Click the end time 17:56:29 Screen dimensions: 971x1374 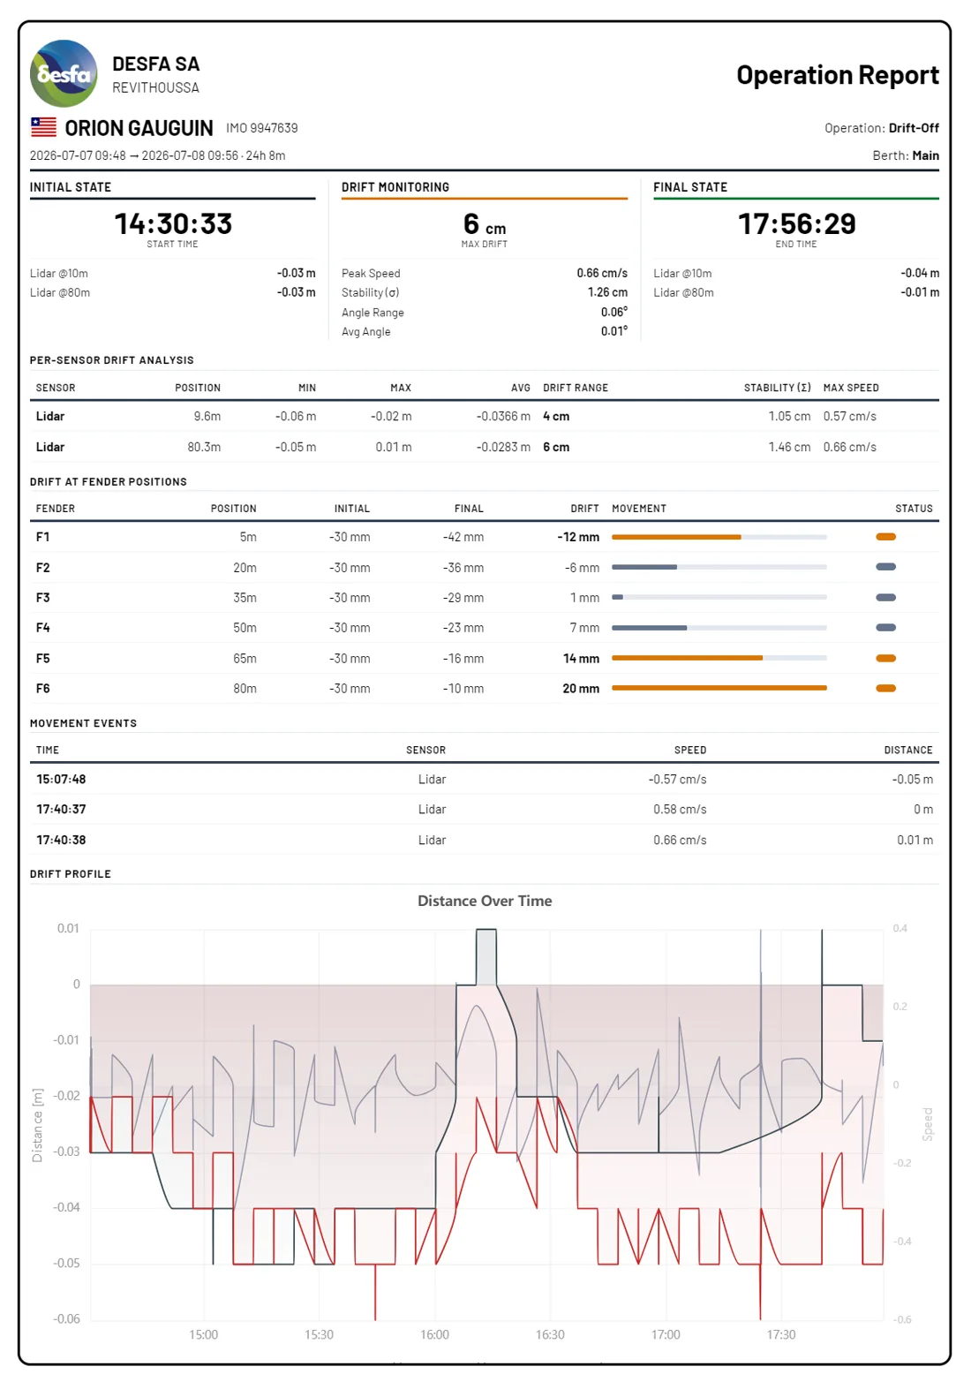796,223
